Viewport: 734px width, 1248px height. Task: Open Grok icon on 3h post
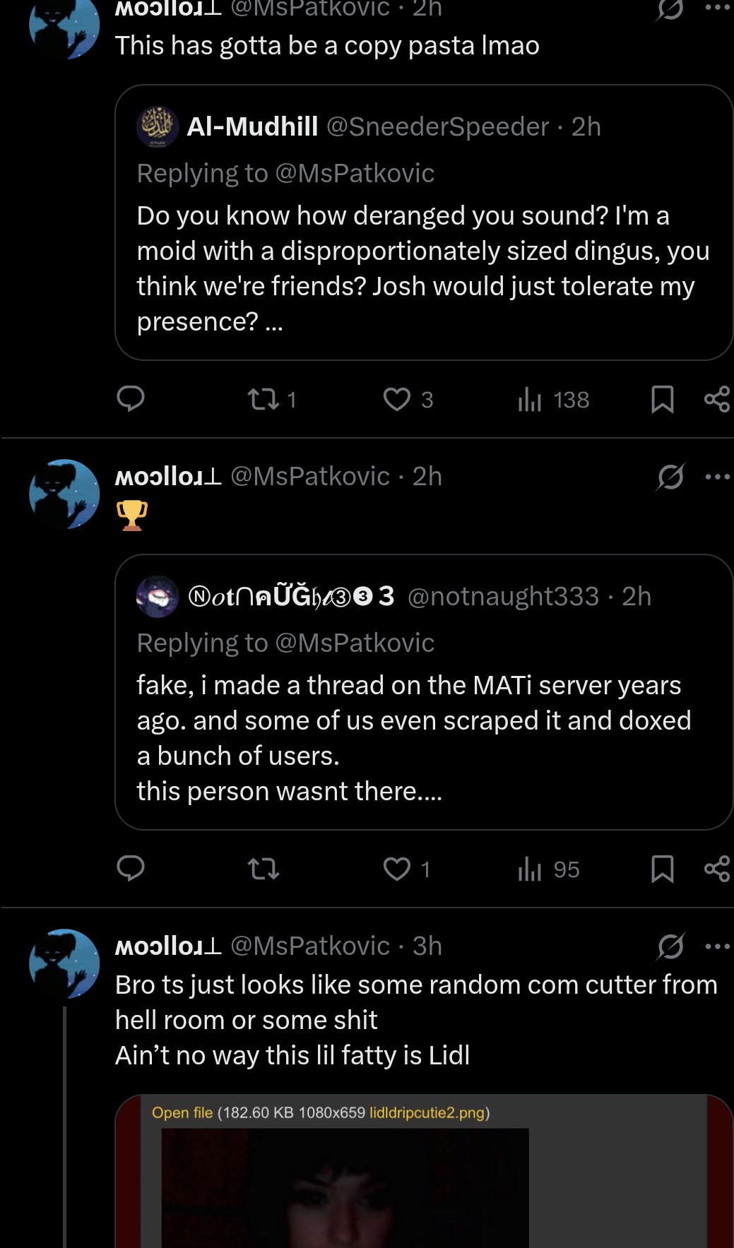[670, 946]
